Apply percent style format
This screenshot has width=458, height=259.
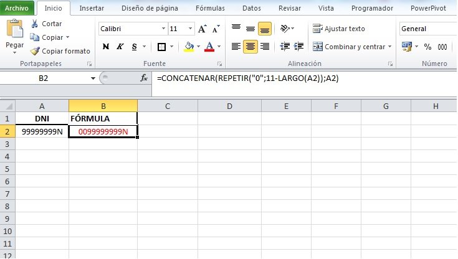tap(427, 47)
